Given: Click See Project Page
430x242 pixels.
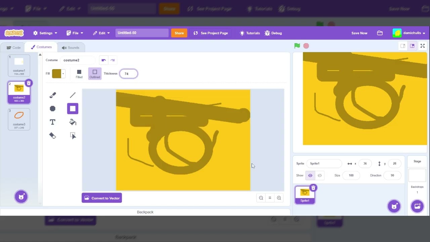Looking at the screenshot, I should [x=211, y=33].
